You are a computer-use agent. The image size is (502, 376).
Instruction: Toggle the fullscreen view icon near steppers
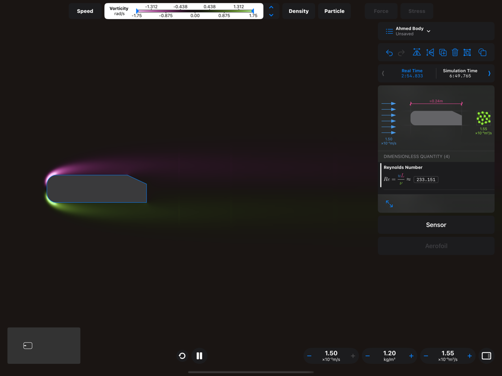486,356
